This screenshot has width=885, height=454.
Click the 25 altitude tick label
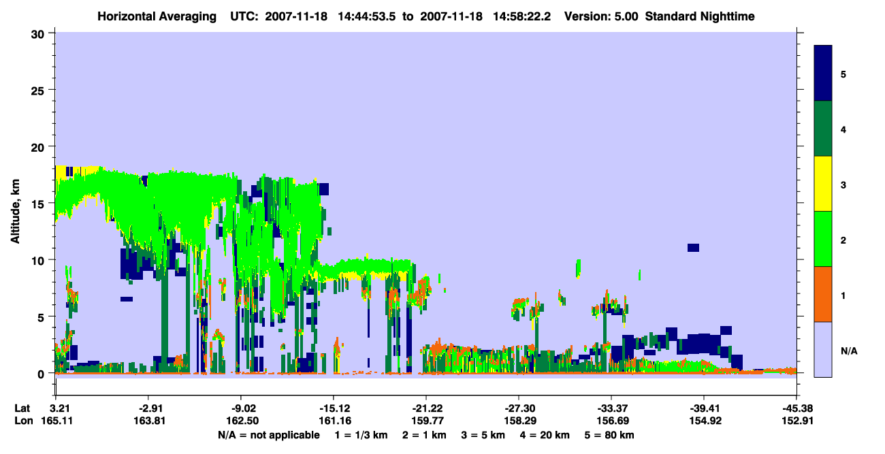[39, 90]
